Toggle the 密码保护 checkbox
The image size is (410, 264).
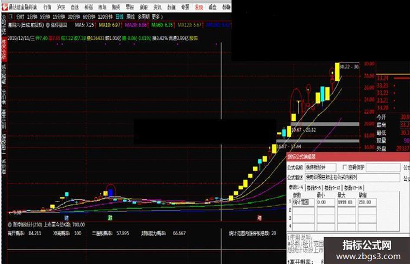pos(344,167)
